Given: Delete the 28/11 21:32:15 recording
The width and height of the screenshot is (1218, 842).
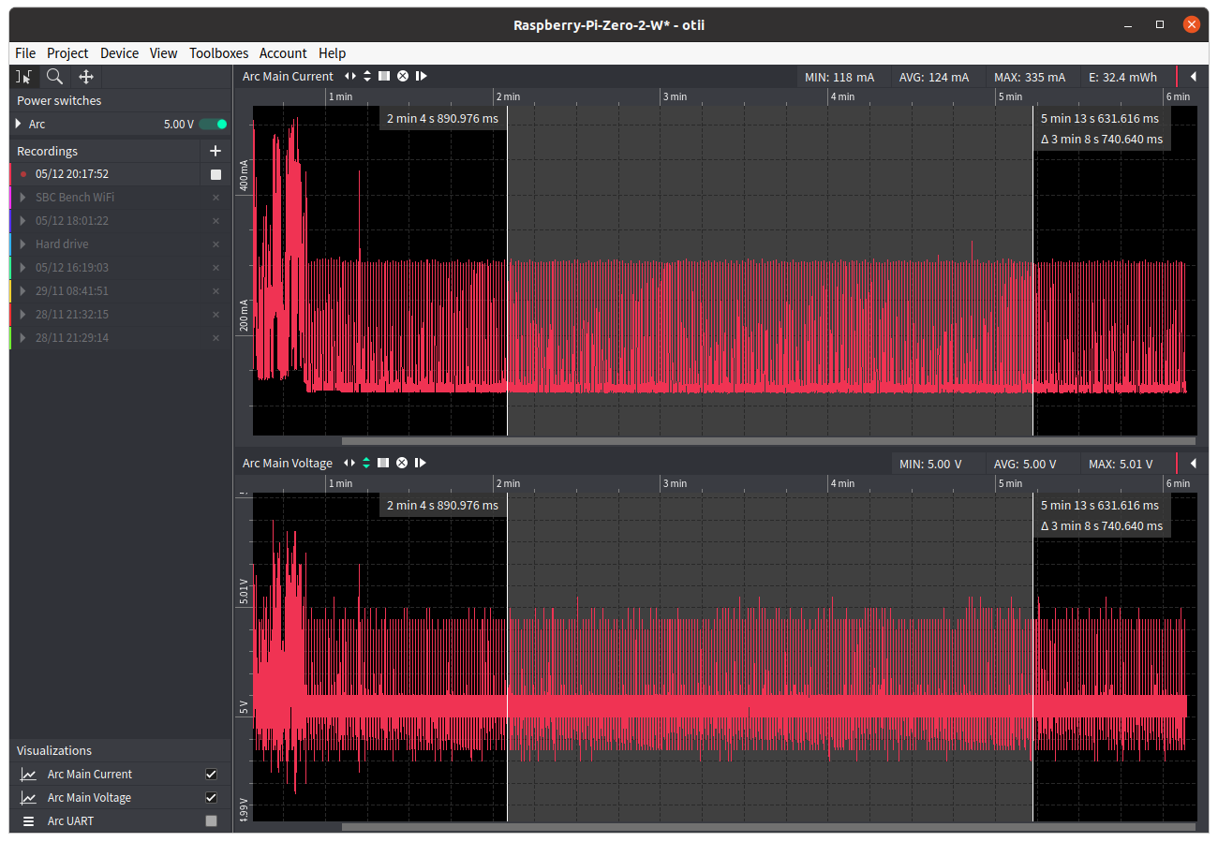Looking at the screenshot, I should [215, 315].
